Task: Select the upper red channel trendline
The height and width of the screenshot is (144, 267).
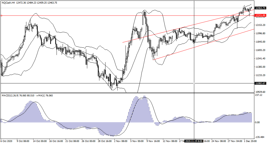Action: 177,29
